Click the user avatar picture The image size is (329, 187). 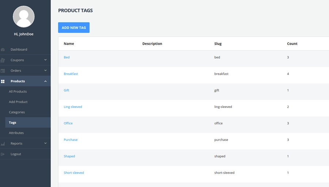click(24, 16)
